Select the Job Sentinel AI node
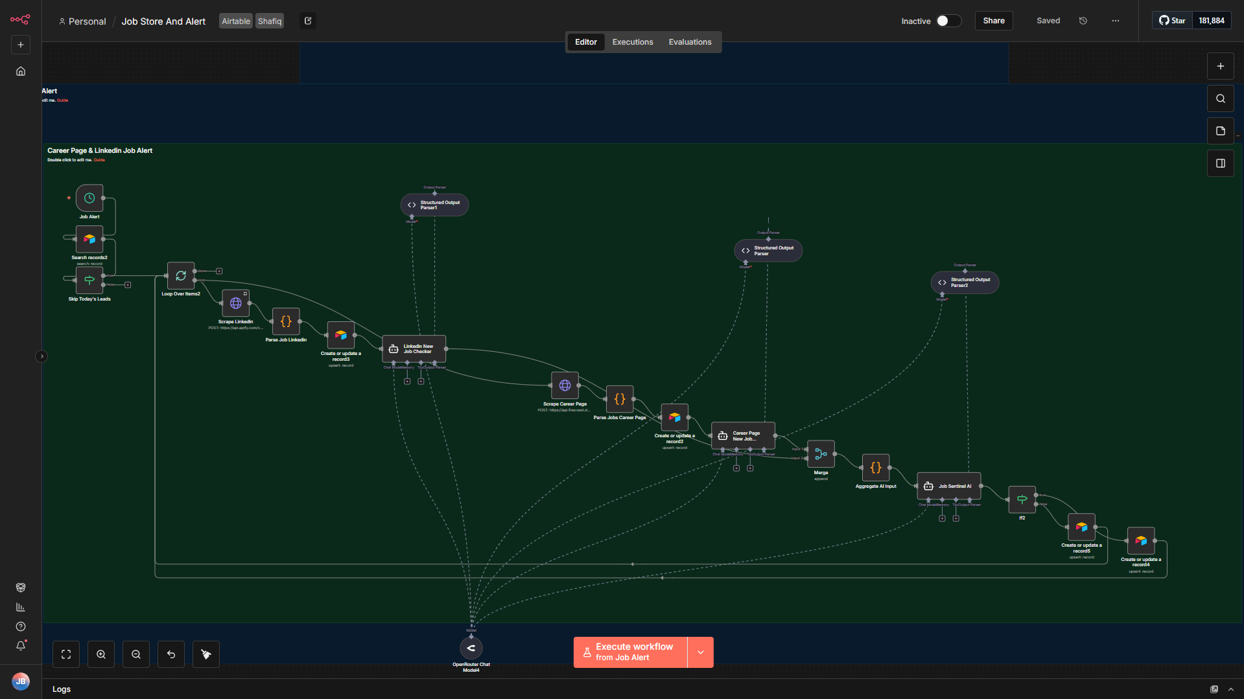The image size is (1244, 699). (948, 486)
